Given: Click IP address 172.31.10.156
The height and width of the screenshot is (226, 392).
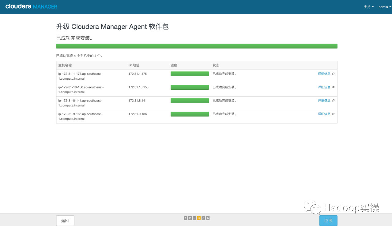Looking at the screenshot, I should pyautogui.click(x=138, y=87).
